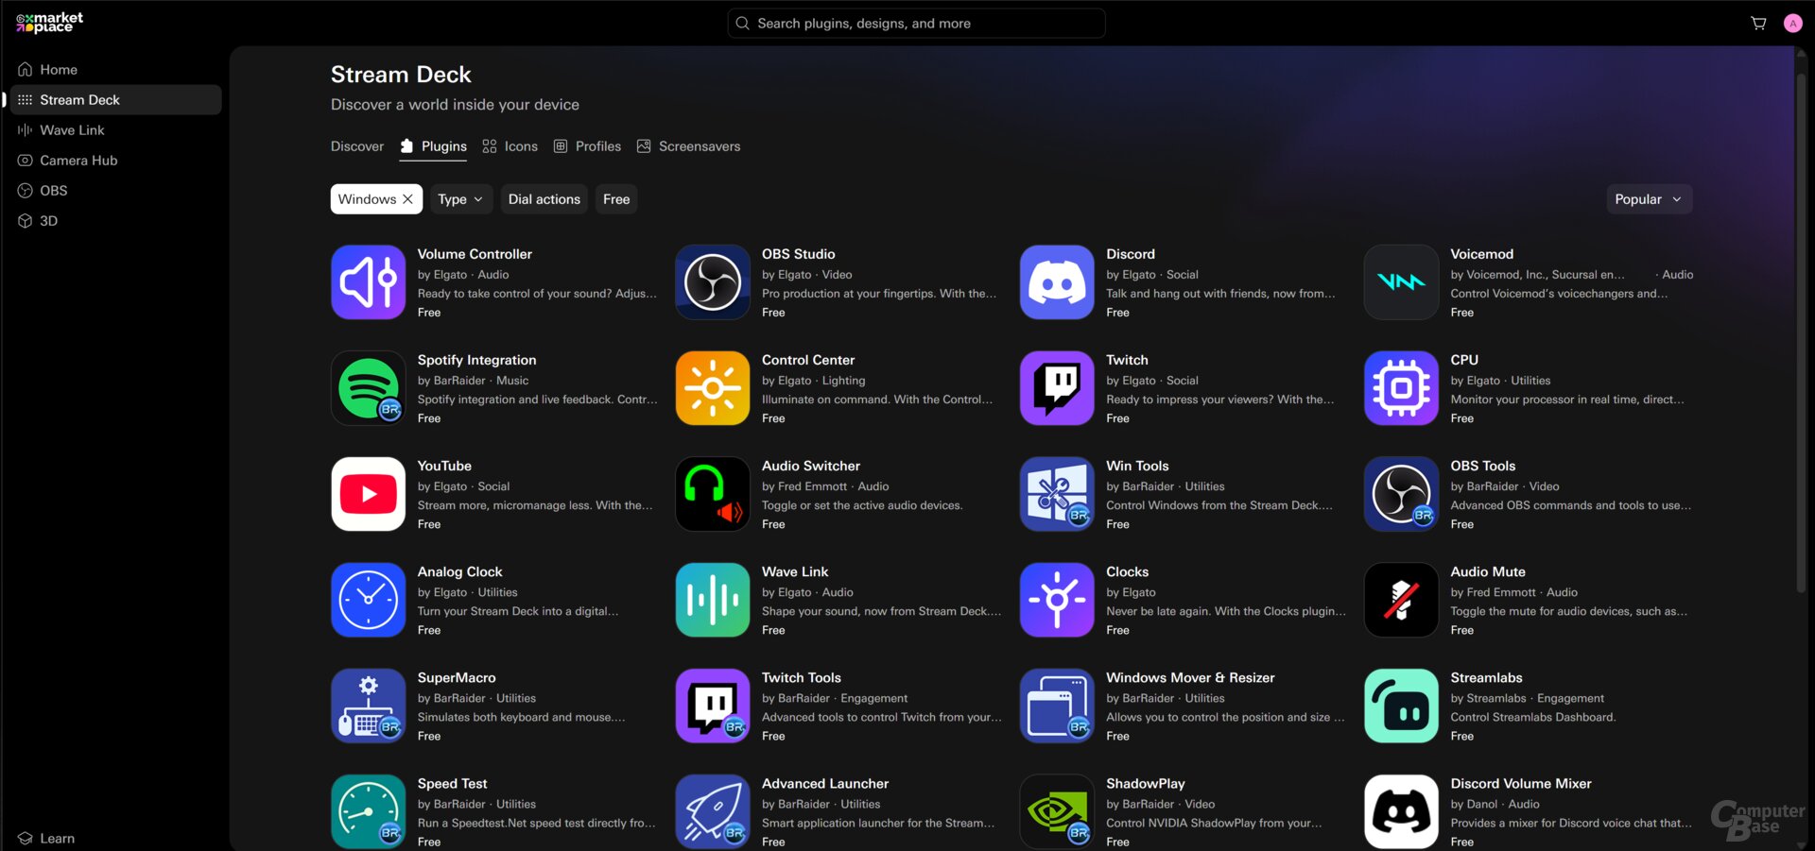Open the user account menu
Screen dimensions: 1815x851
pyautogui.click(x=1793, y=23)
